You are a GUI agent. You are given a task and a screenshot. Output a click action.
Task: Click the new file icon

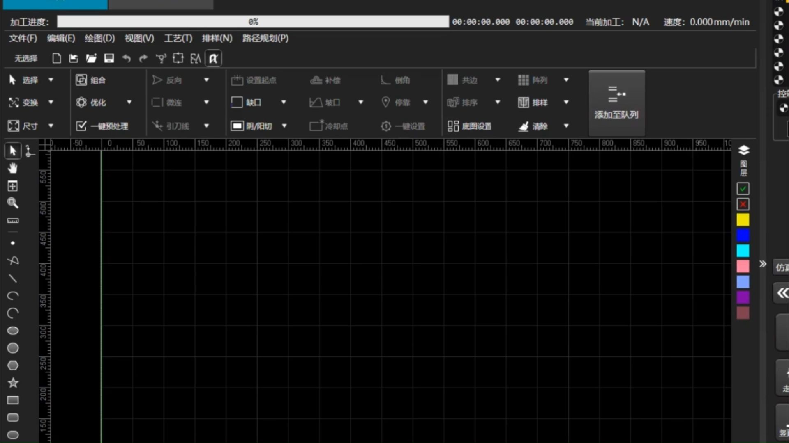coord(57,58)
